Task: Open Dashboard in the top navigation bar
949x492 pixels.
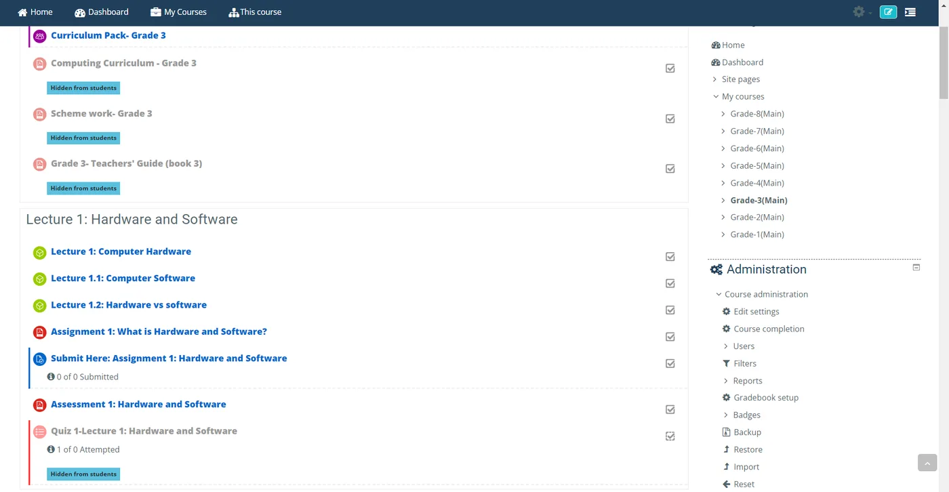Action: tap(102, 12)
